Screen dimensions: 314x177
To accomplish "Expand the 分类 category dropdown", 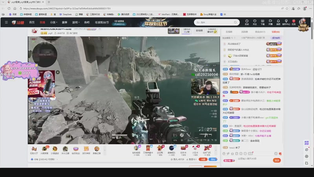I will (x=53, y=22).
